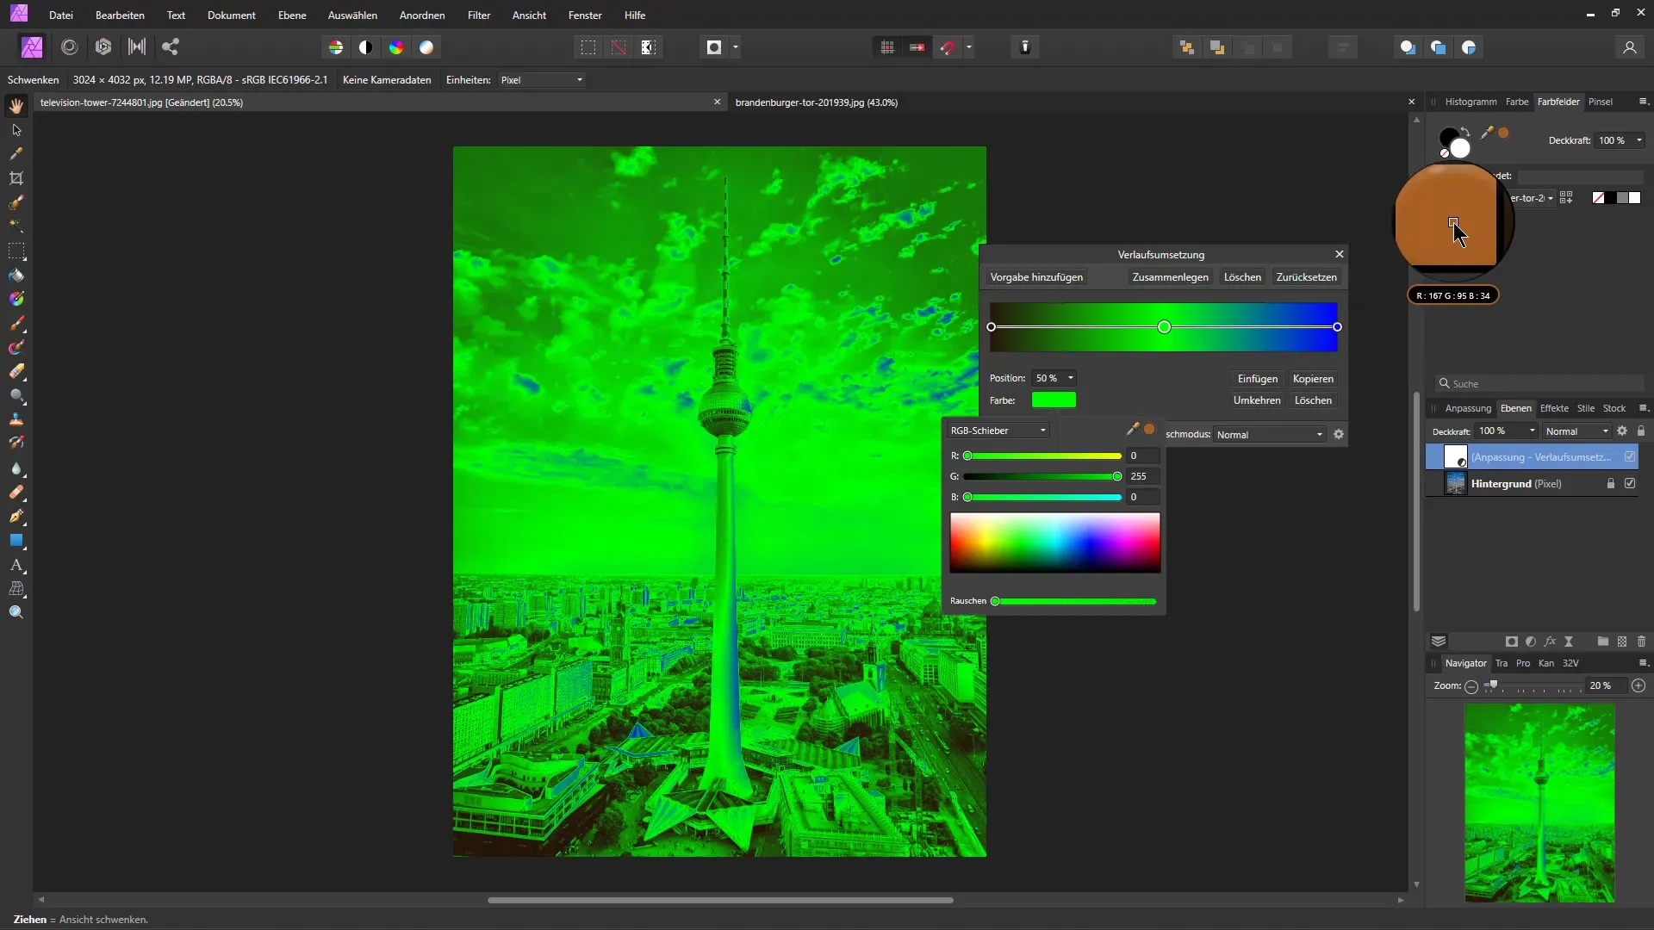Select the Crop tool
1654x930 pixels.
pos(16,178)
